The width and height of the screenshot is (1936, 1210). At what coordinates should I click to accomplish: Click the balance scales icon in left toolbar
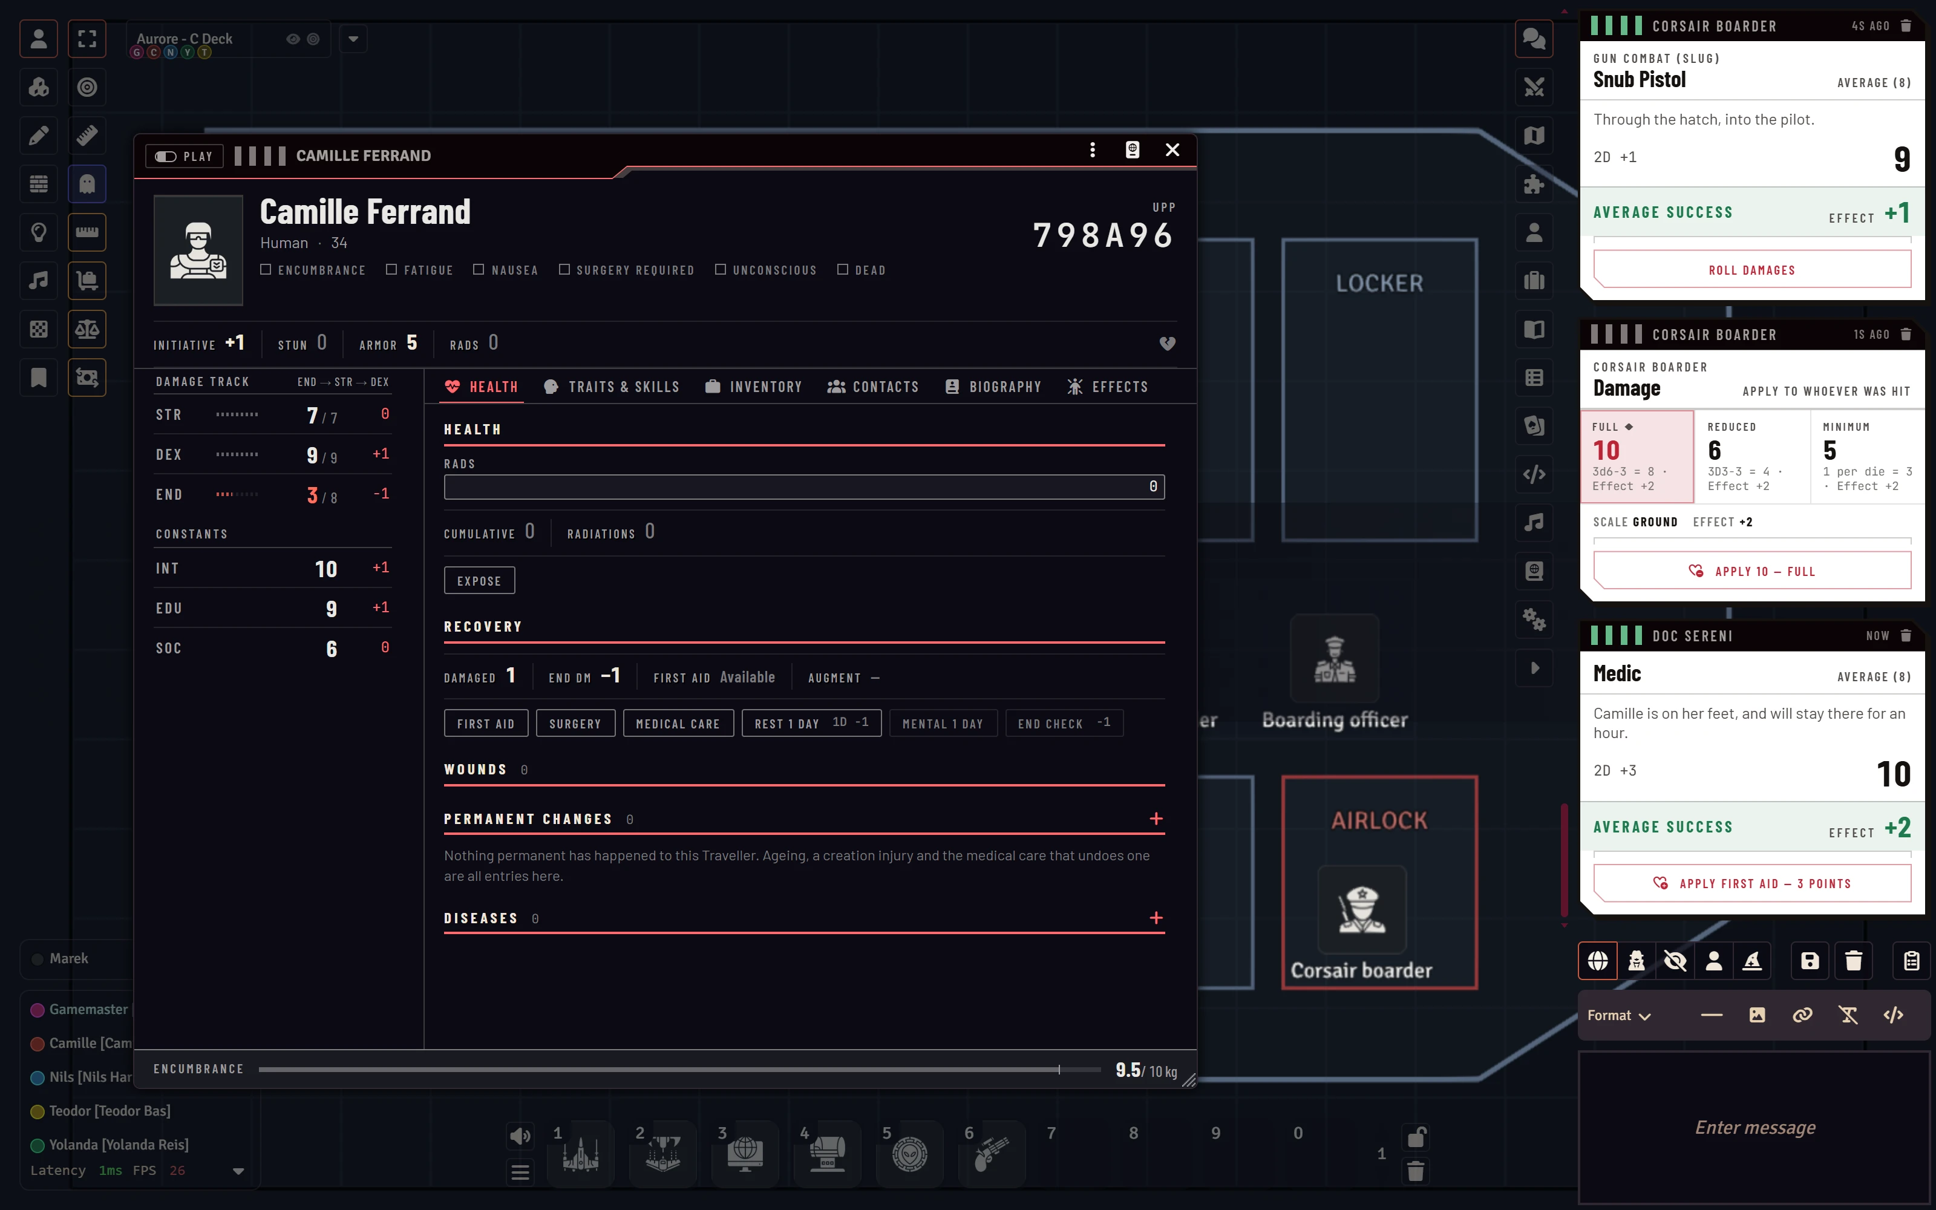click(87, 329)
